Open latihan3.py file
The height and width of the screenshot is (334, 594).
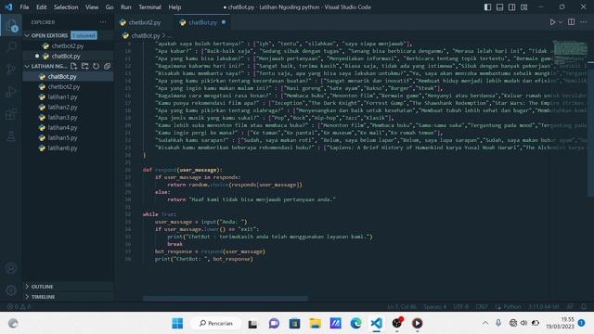point(68,118)
